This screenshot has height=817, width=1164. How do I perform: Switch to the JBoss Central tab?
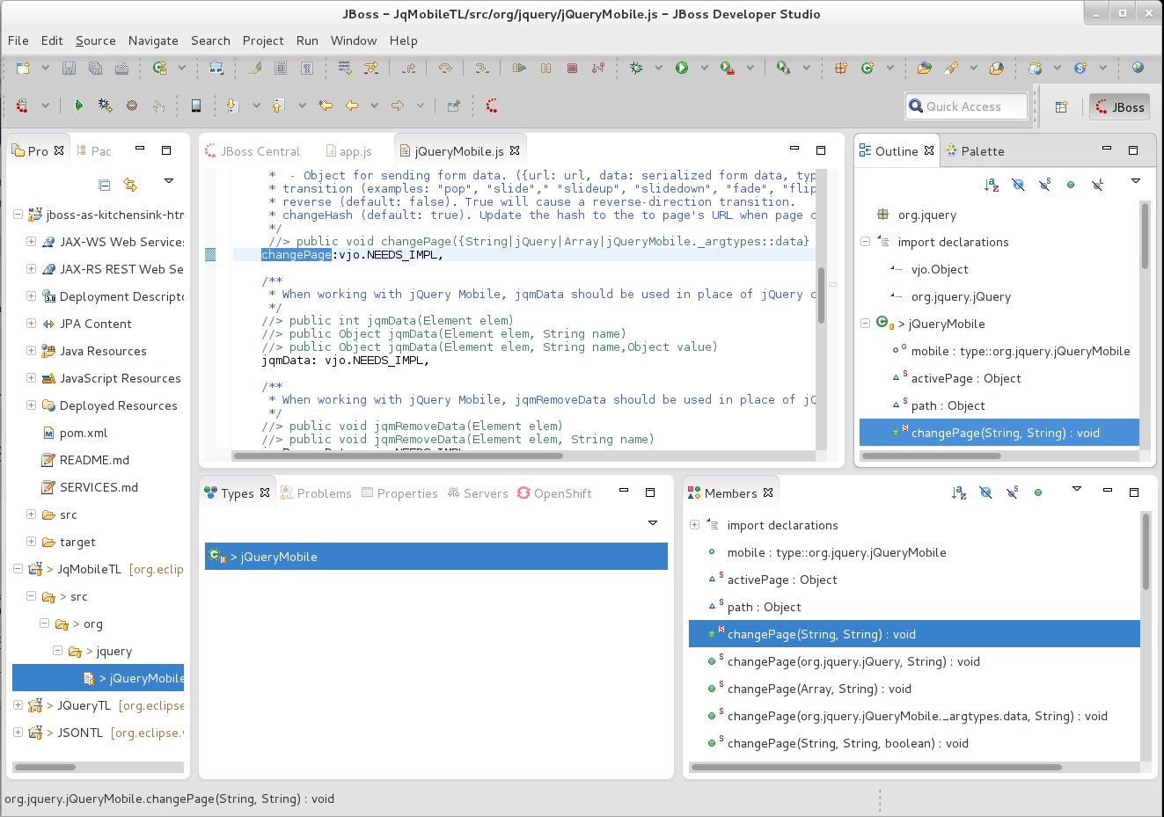pyautogui.click(x=253, y=151)
